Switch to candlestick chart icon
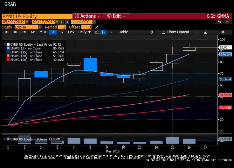234x168 pixels. (103, 32)
